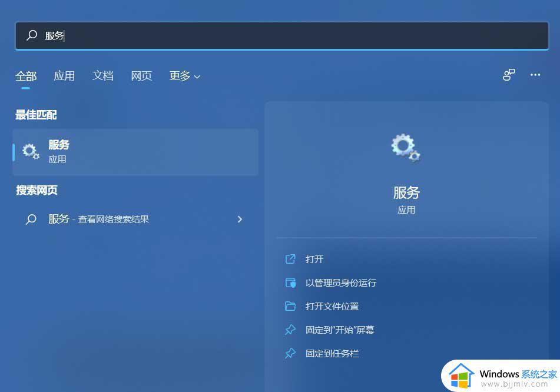
Task: Click the 打开 launch arrow icon
Action: point(290,259)
